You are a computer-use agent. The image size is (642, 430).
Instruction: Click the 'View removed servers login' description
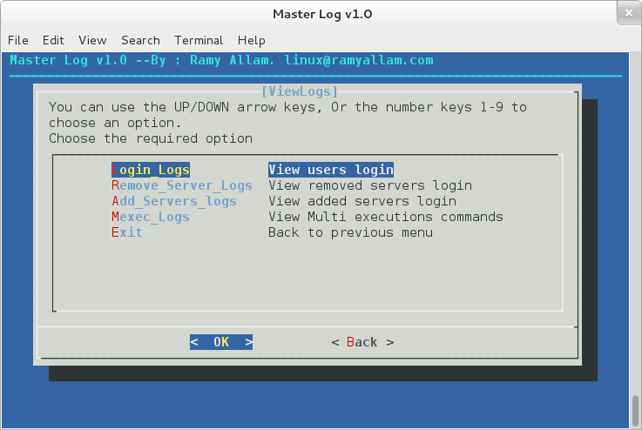370,185
